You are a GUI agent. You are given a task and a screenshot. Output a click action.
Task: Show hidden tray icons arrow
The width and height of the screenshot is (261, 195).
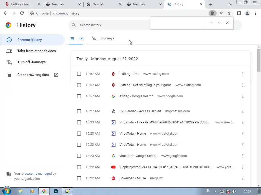215,191
